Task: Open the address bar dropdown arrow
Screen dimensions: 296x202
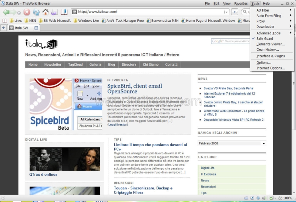Action: pyautogui.click(x=226, y=12)
